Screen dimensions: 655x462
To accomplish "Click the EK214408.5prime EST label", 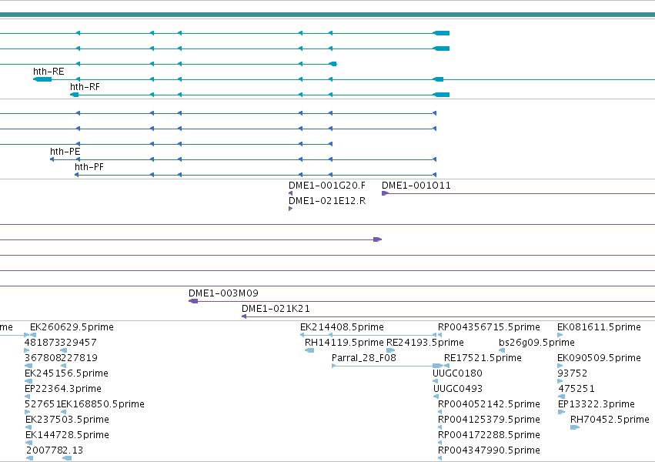I will pos(342,327).
